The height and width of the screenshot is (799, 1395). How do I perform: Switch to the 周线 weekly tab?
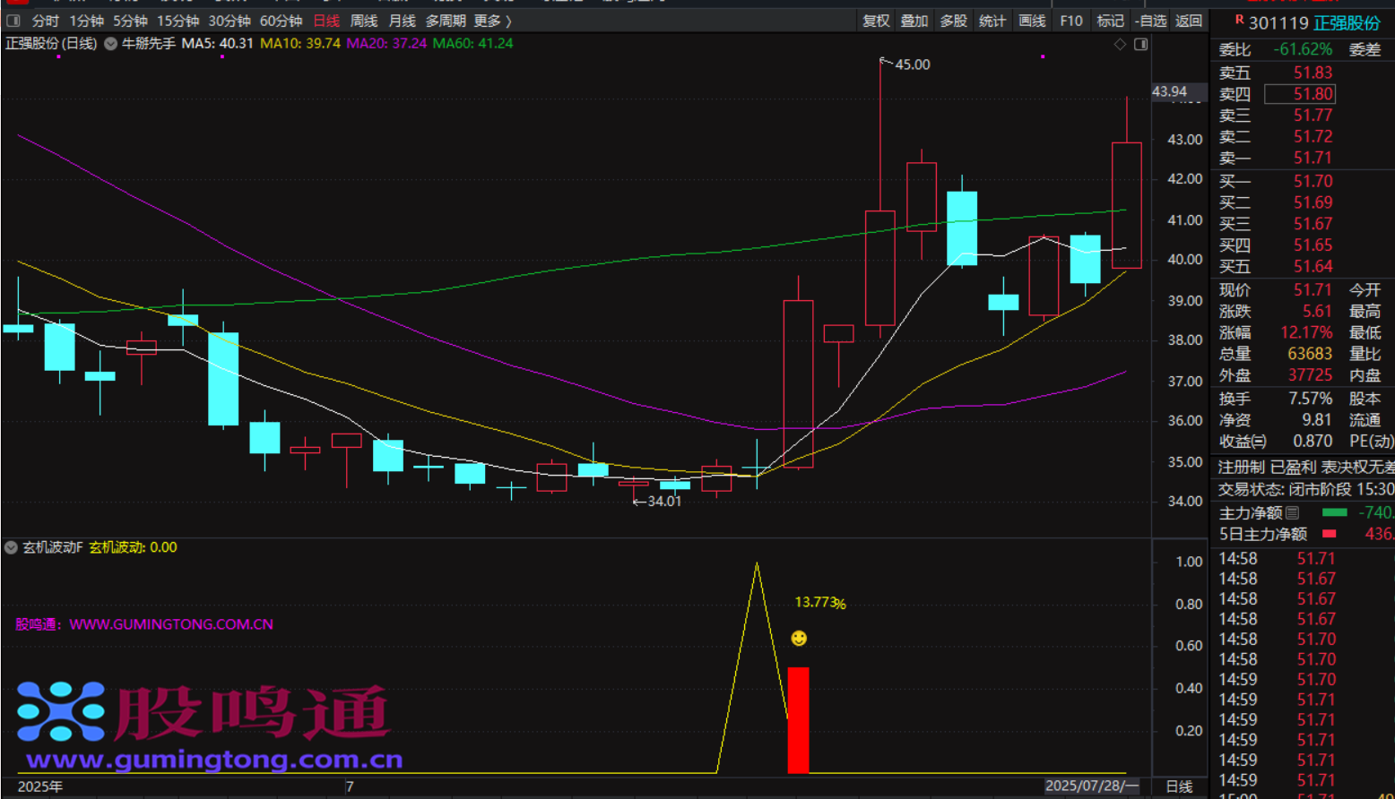tap(364, 21)
